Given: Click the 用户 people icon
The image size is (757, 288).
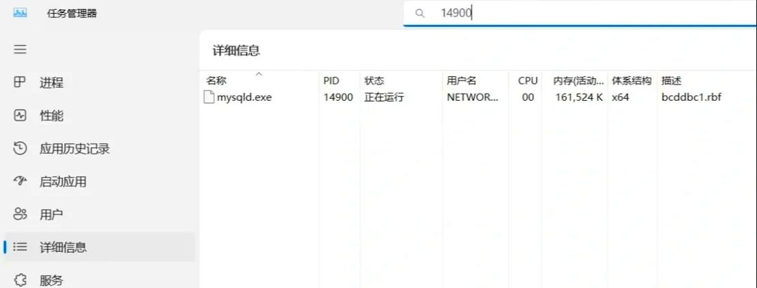Looking at the screenshot, I should (x=20, y=214).
